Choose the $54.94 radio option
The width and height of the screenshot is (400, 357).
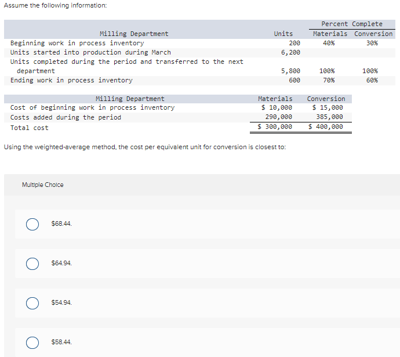click(32, 303)
